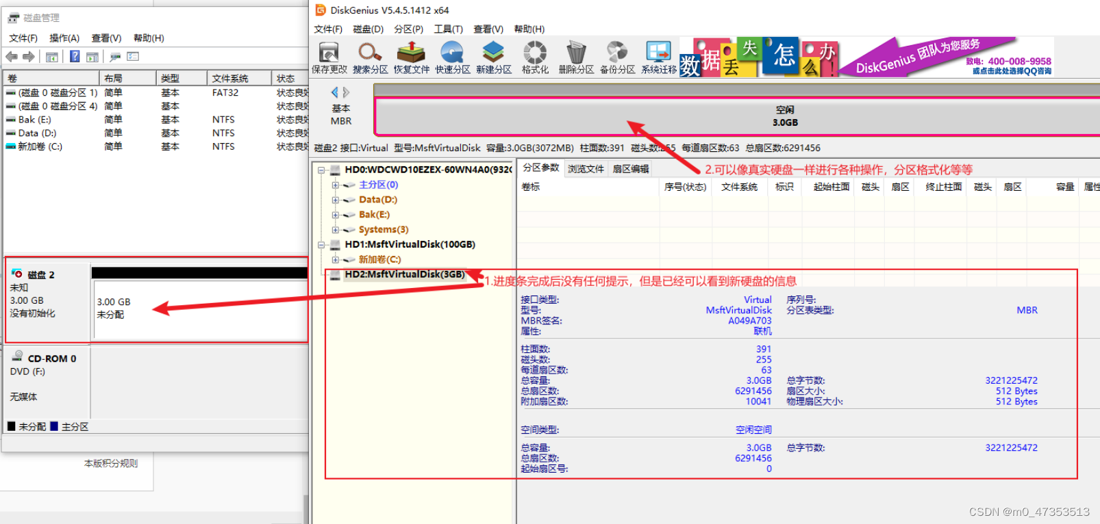
Task: Click 布局 column header in Disk Management
Action: [128, 78]
